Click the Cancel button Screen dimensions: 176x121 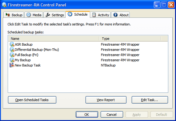click(112, 114)
